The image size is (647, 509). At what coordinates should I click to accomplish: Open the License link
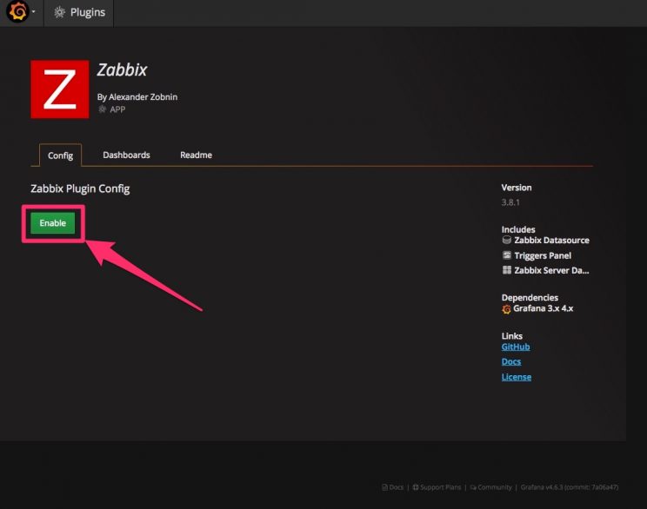[517, 377]
